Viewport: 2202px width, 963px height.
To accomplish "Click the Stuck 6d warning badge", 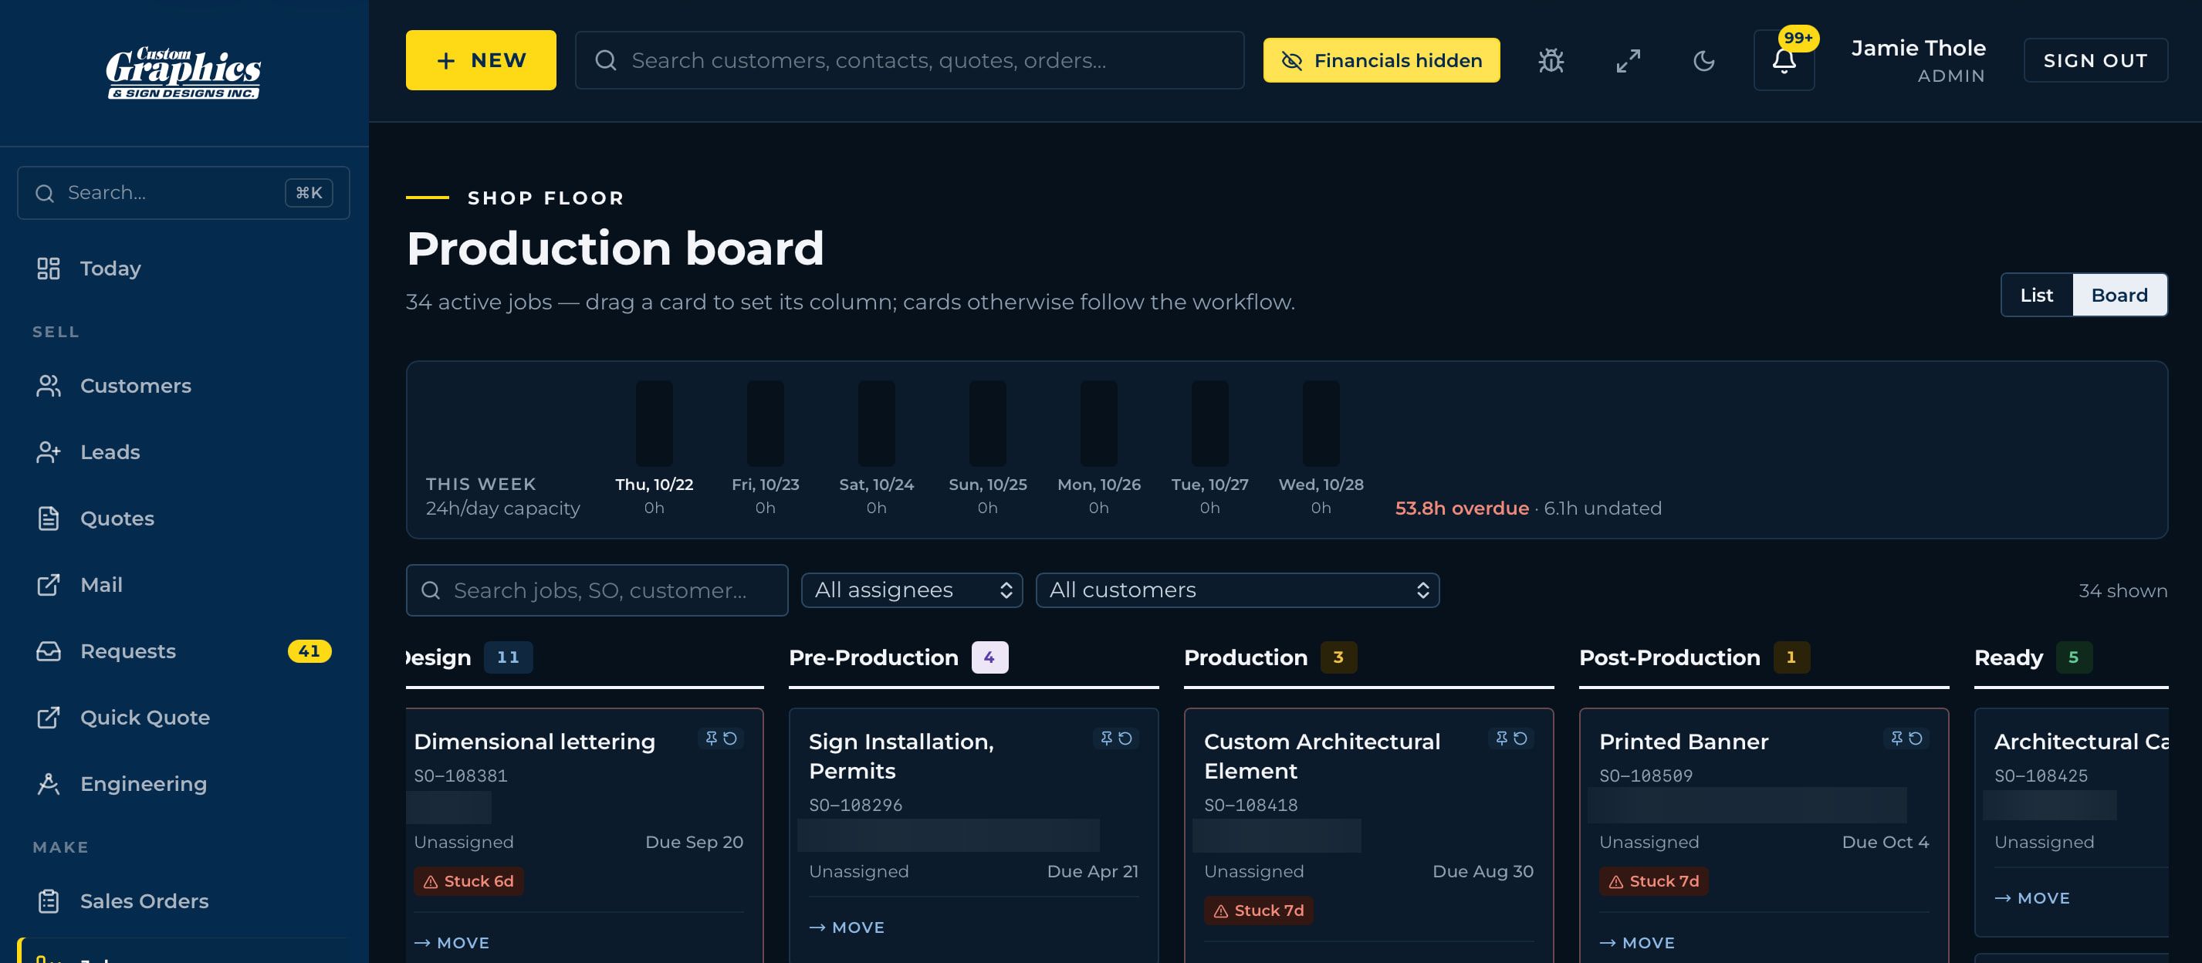I will pyautogui.click(x=468, y=882).
